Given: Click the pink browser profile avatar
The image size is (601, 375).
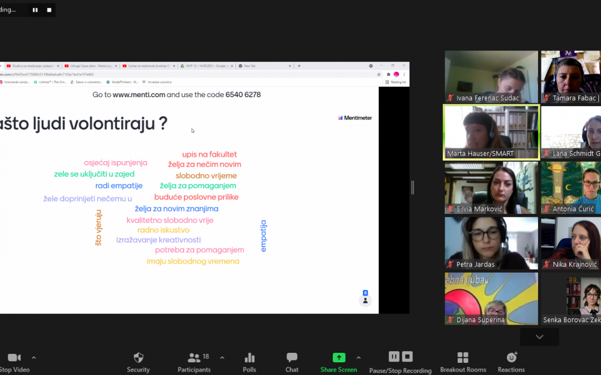Looking at the screenshot, I should pyautogui.click(x=396, y=74).
